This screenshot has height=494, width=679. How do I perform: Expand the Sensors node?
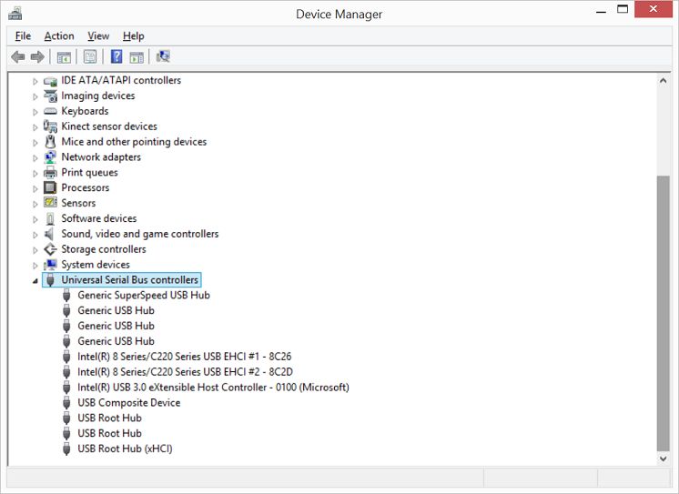point(35,204)
